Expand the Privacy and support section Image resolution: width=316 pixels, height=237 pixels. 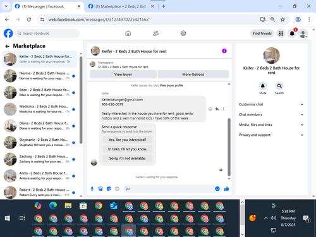pos(271,135)
